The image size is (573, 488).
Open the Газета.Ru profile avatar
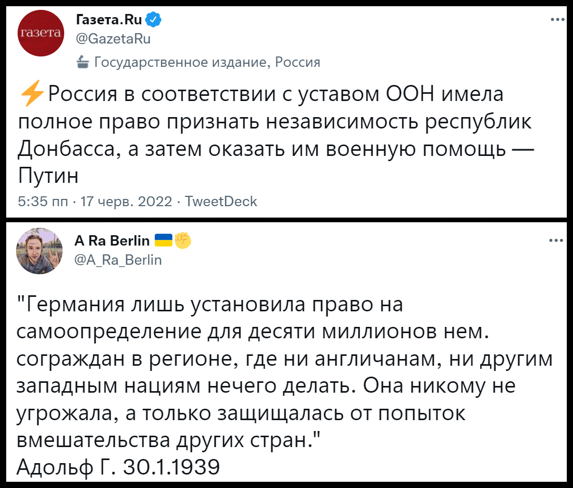point(41,33)
